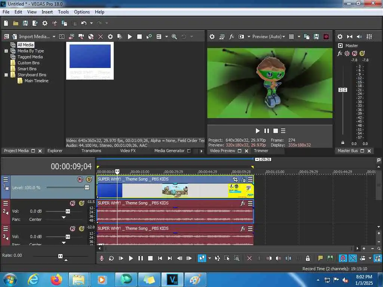This screenshot has height=287, width=383.
Task: Open the Tools menu
Action: pyautogui.click(x=63, y=12)
